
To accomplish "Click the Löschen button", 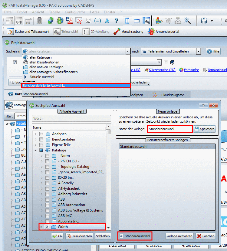I will click(x=206, y=236).
